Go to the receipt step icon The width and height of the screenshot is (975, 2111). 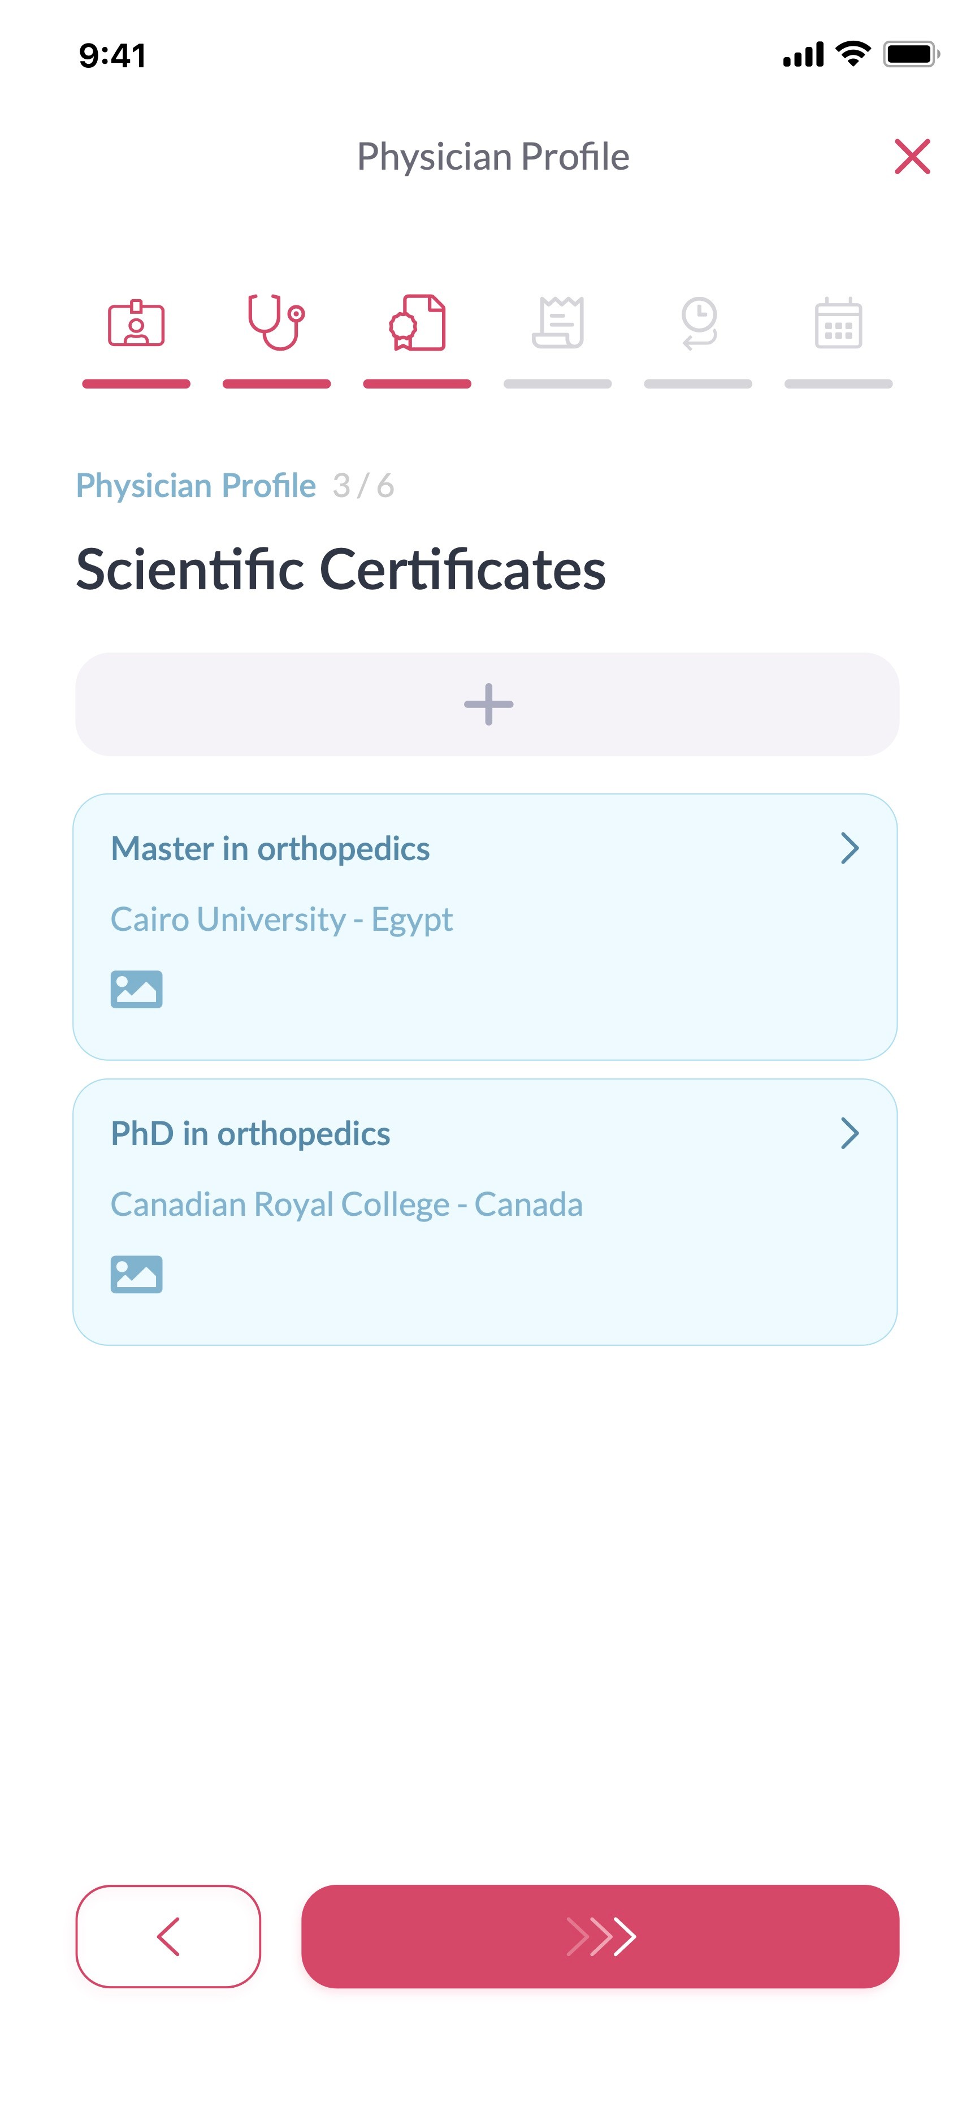pos(558,323)
